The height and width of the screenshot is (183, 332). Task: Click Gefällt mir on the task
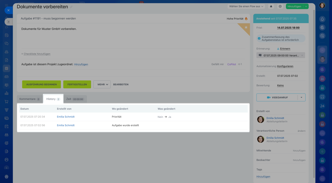(218, 64)
